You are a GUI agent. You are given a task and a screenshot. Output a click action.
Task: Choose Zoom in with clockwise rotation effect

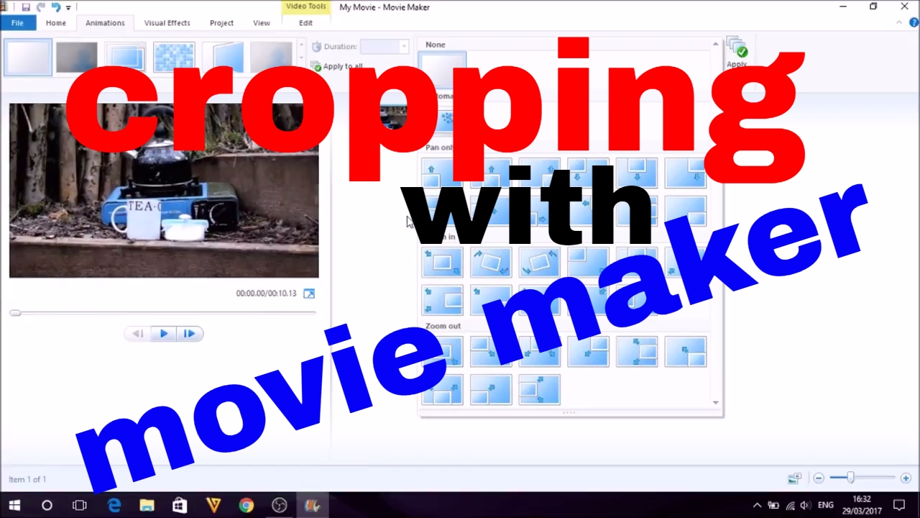pos(491,263)
